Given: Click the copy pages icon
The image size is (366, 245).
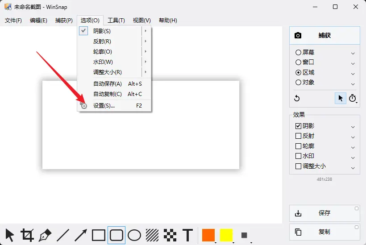Looking at the screenshot, I should (298, 232).
